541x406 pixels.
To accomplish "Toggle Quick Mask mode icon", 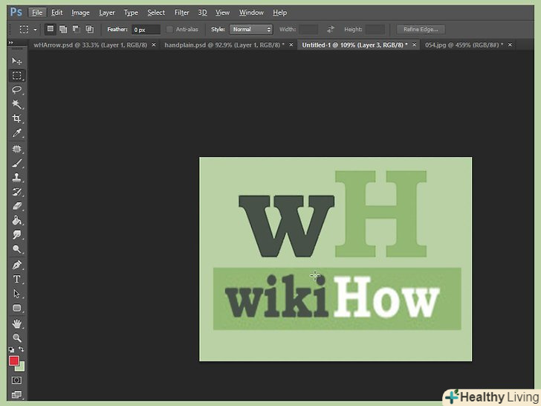I will [x=16, y=380].
